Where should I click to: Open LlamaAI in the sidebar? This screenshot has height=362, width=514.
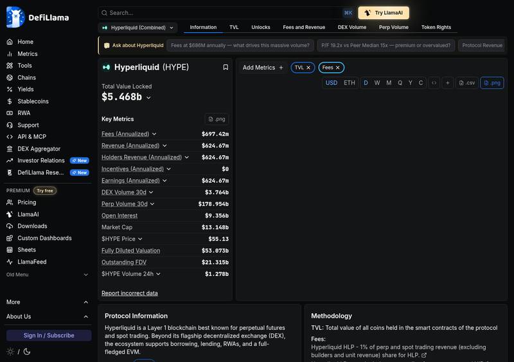[28, 214]
